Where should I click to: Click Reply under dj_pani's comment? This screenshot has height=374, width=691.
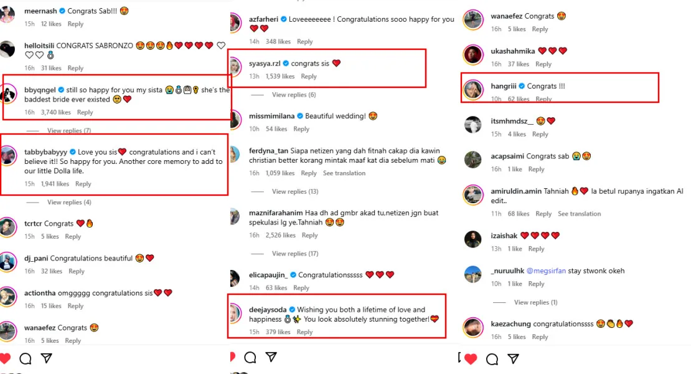[77, 271]
